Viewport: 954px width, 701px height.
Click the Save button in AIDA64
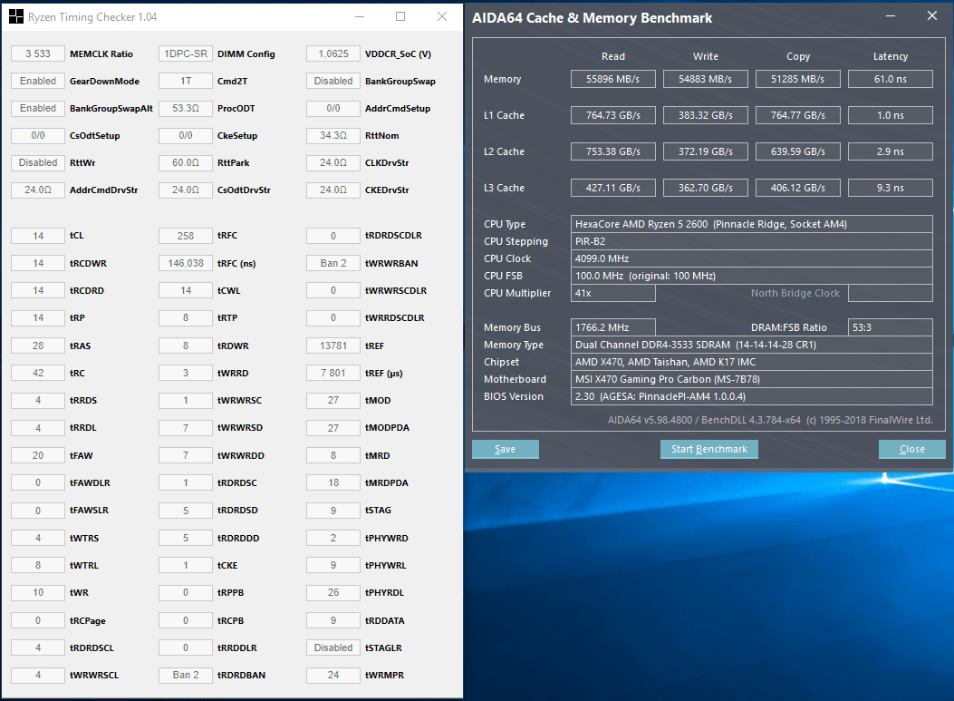505,449
